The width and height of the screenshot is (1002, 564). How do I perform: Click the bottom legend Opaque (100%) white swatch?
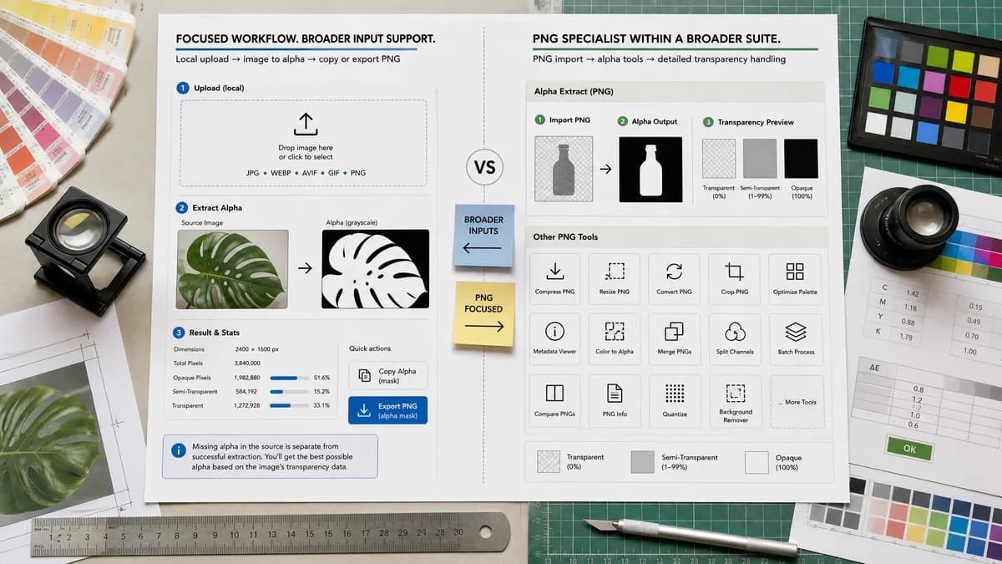click(757, 462)
